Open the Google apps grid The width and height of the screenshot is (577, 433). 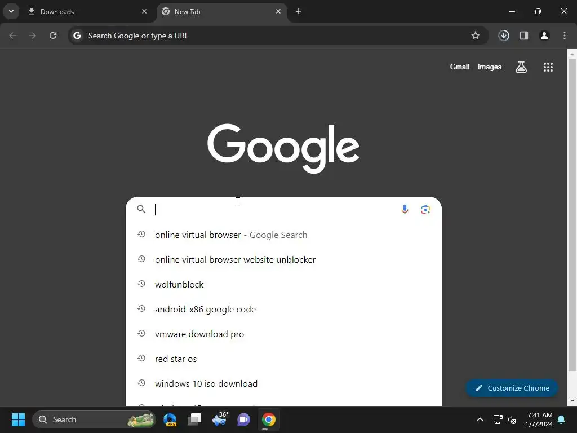548,67
